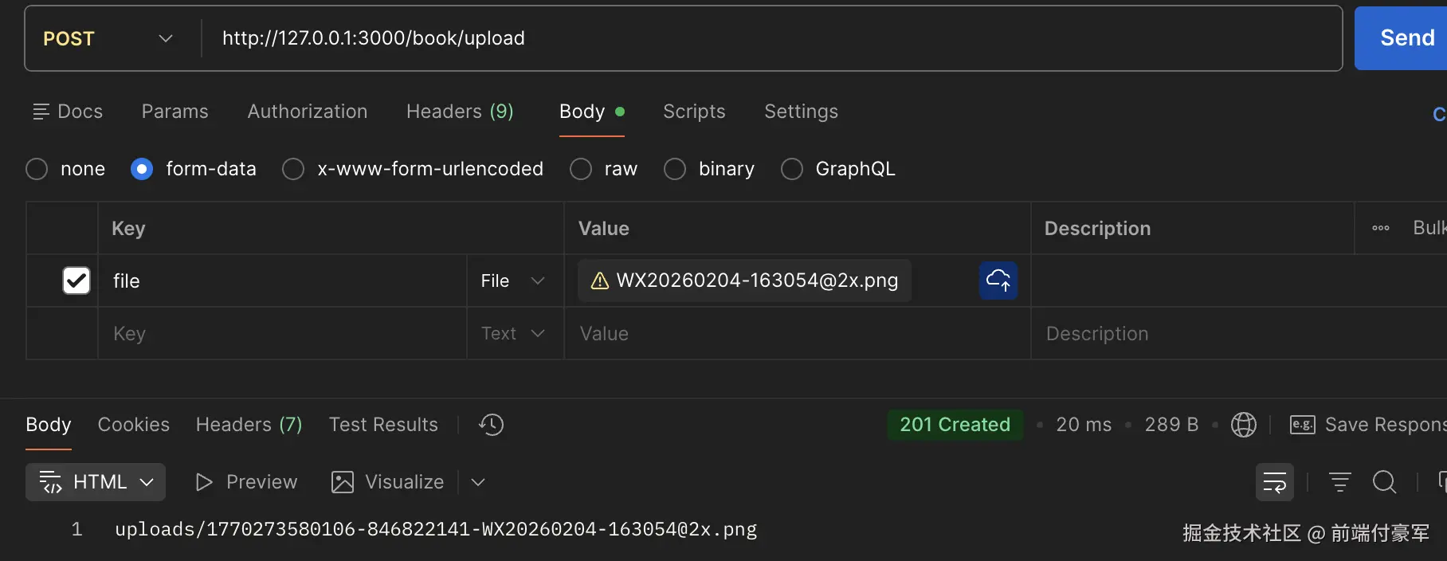Screen dimensions: 1447x561
Task: Toggle the response word wrap icon
Action: pos(1274,482)
